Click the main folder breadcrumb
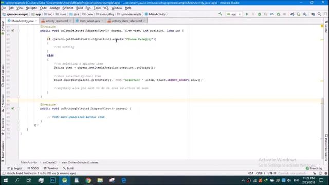329x185 pixels. pyautogui.click(x=61, y=14)
